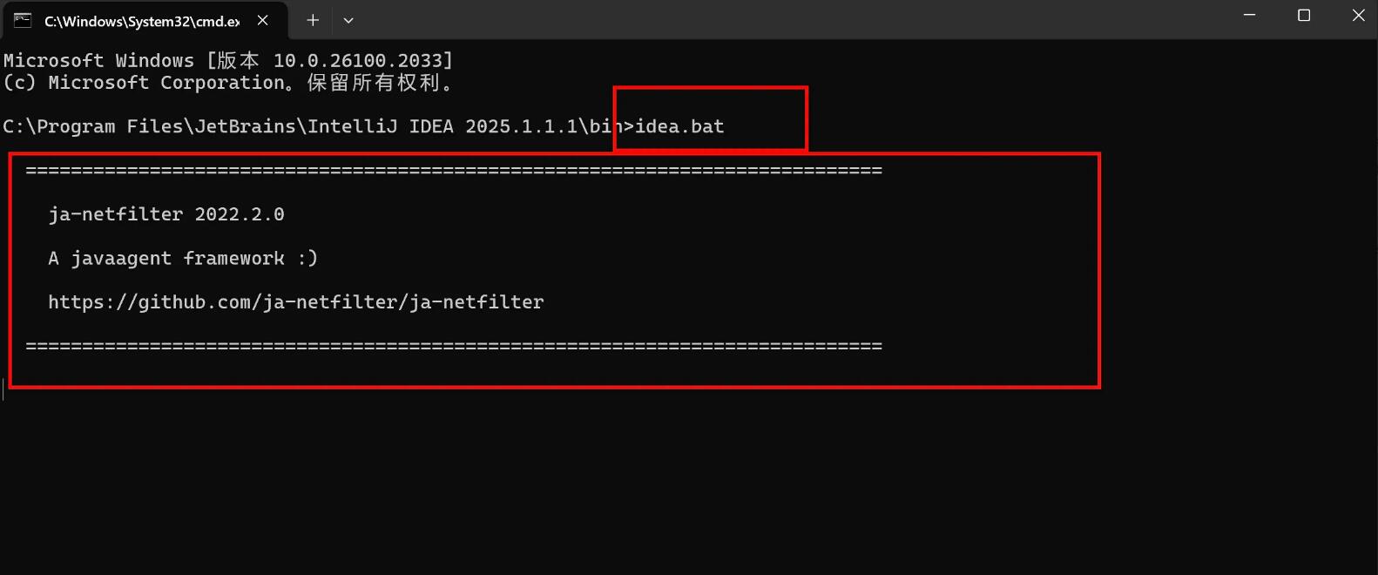
Task: Expand the new tab profile dropdown chevron
Action: 348,20
